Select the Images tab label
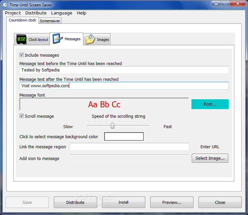 coord(103,40)
